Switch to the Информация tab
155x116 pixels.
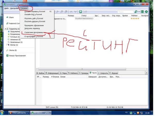click(52, 73)
